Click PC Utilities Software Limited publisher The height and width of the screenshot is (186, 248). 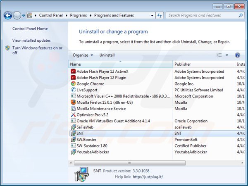199,90
